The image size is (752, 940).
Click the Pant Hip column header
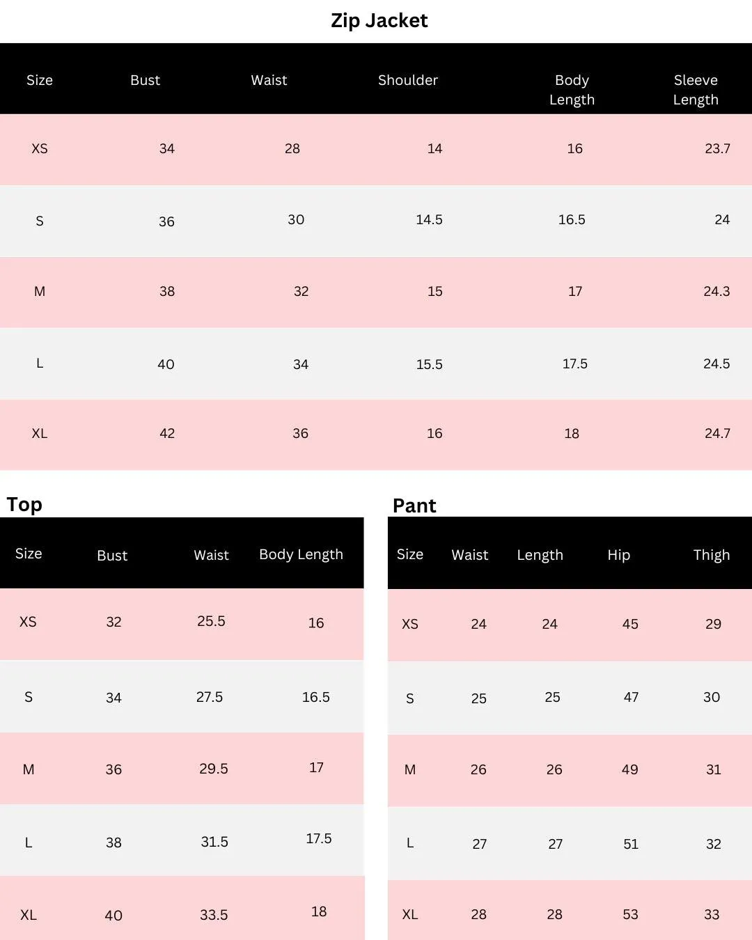(618, 555)
